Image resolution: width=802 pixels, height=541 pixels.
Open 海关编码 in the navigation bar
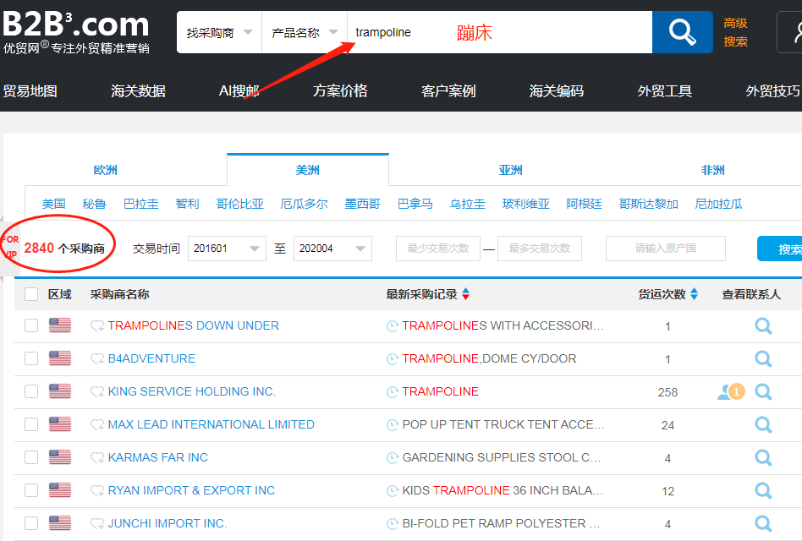(557, 91)
